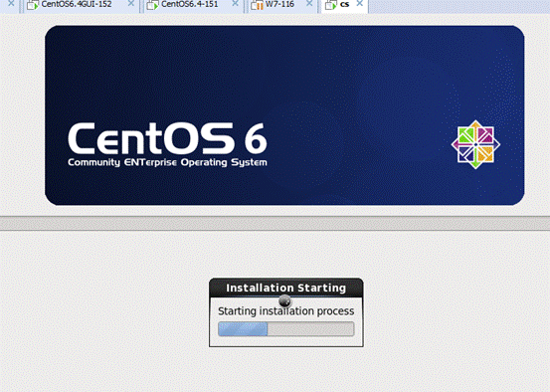
Task: Close the CentOS6.4-151 tab
Action: [x=236, y=4]
